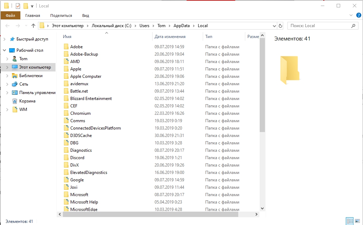This screenshot has width=363, height=225.
Task: Click the Back navigation arrow
Action: point(8,26)
